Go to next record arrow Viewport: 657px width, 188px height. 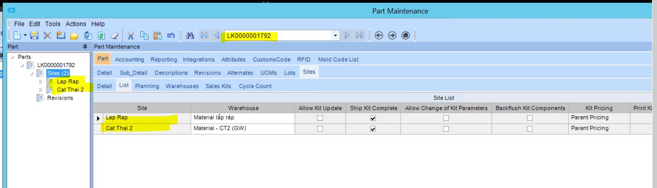point(347,36)
